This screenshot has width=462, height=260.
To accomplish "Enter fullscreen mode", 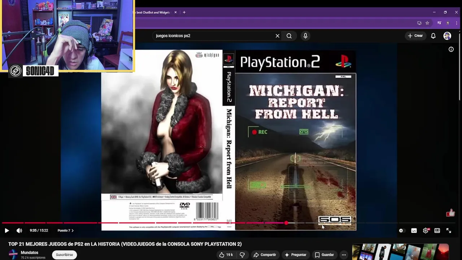I will coord(449,230).
